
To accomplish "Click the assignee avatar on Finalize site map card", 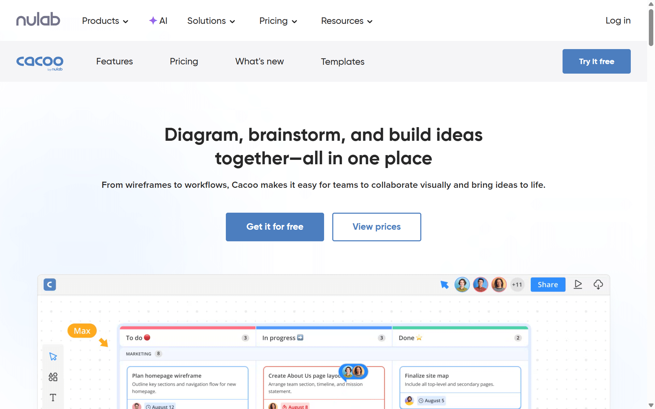I will 409,400.
